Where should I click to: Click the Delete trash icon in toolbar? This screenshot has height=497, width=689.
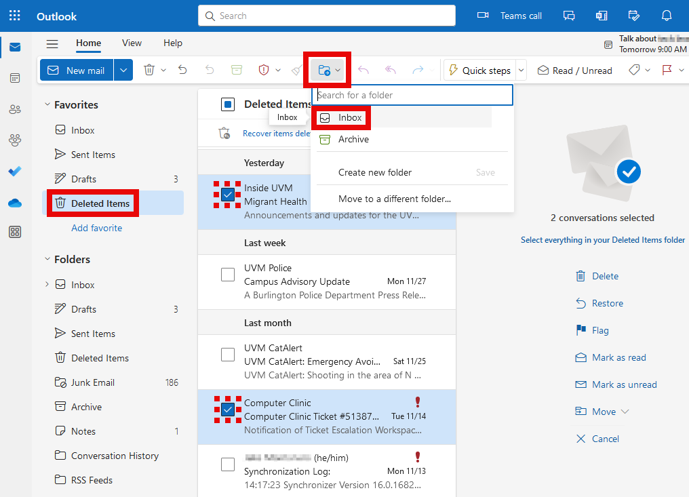pos(149,70)
